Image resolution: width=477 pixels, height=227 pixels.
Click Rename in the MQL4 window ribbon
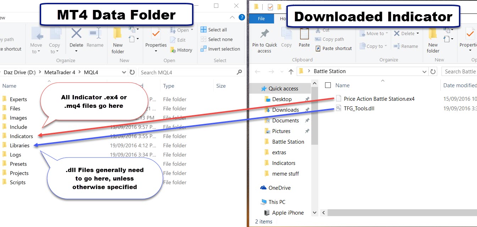pyautogui.click(x=95, y=38)
